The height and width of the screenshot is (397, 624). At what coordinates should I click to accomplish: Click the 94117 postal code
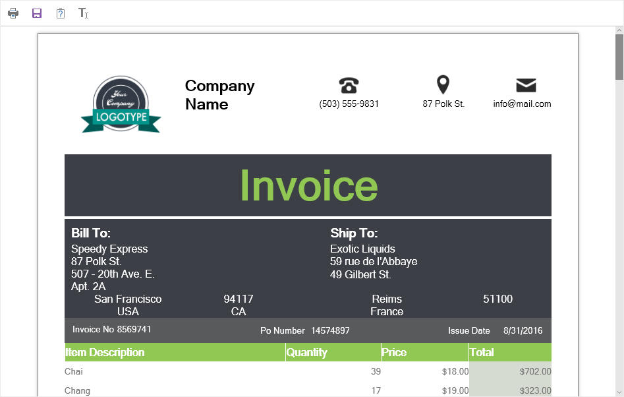pyautogui.click(x=239, y=299)
